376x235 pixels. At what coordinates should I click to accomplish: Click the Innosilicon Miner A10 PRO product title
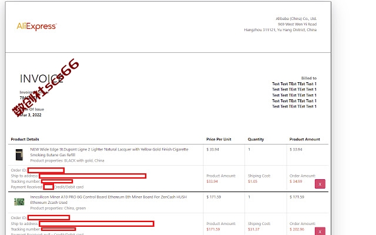tap(108, 200)
